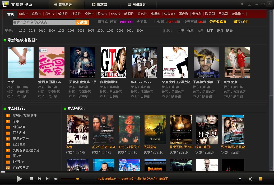The height and width of the screenshot is (185, 274).
Task: Focus the movie name search field
Action: tap(43, 22)
